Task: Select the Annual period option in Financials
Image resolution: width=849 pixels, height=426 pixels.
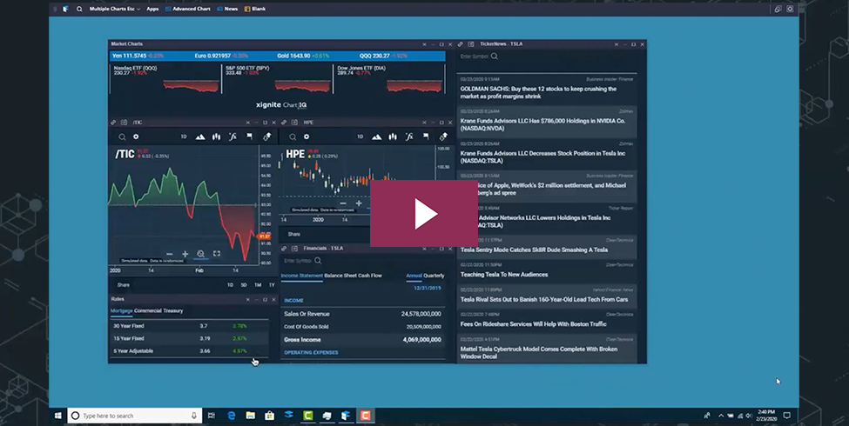Action: click(x=414, y=276)
